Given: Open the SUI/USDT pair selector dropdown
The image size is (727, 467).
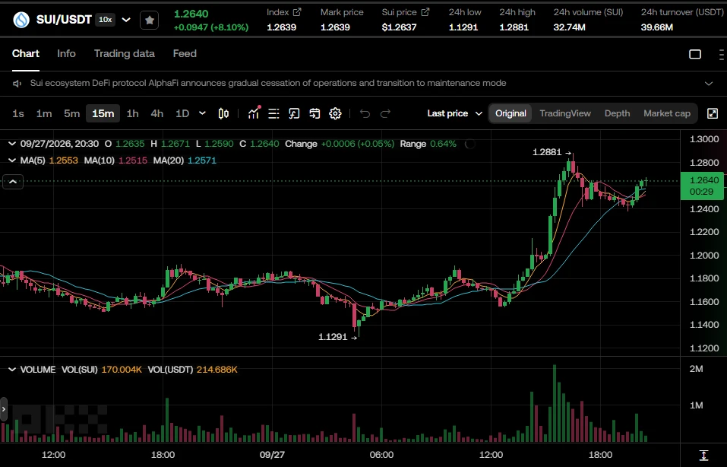Looking at the screenshot, I should (126, 20).
